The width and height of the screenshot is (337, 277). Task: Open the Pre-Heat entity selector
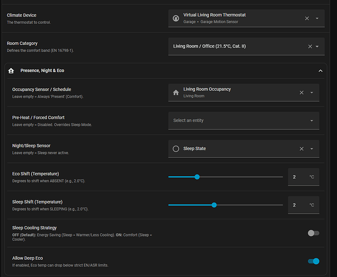[243, 120]
